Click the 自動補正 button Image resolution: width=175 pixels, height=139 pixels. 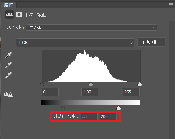[152, 42]
